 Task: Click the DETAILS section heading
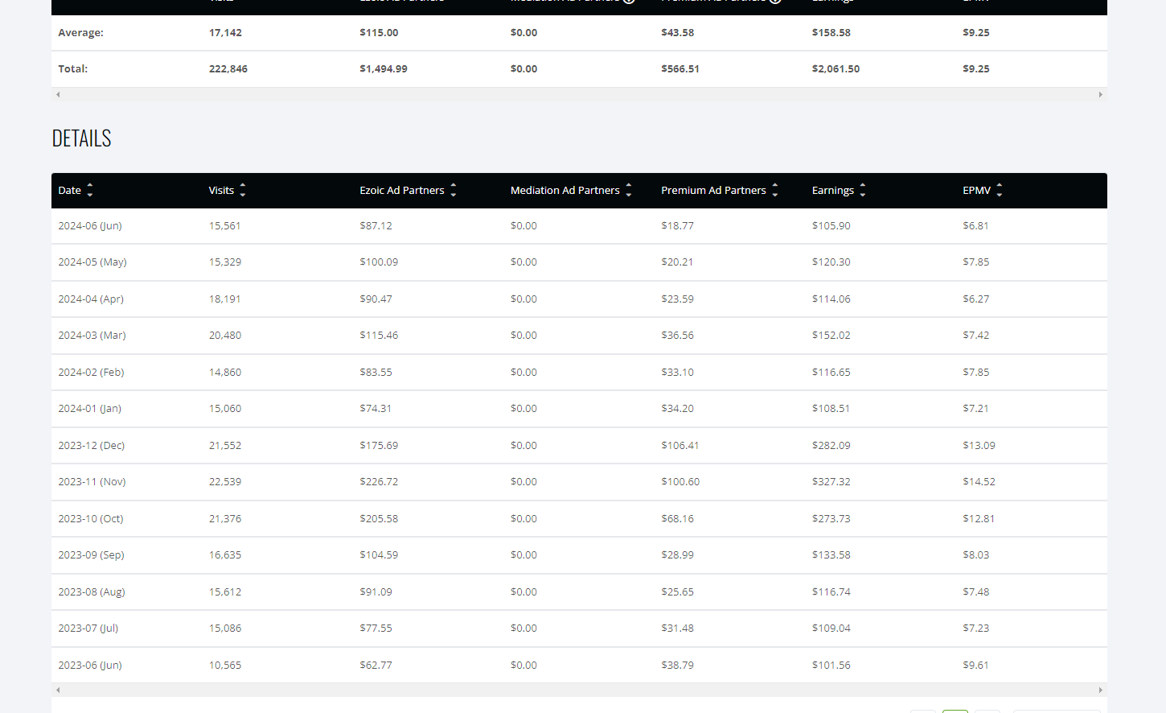pos(81,138)
